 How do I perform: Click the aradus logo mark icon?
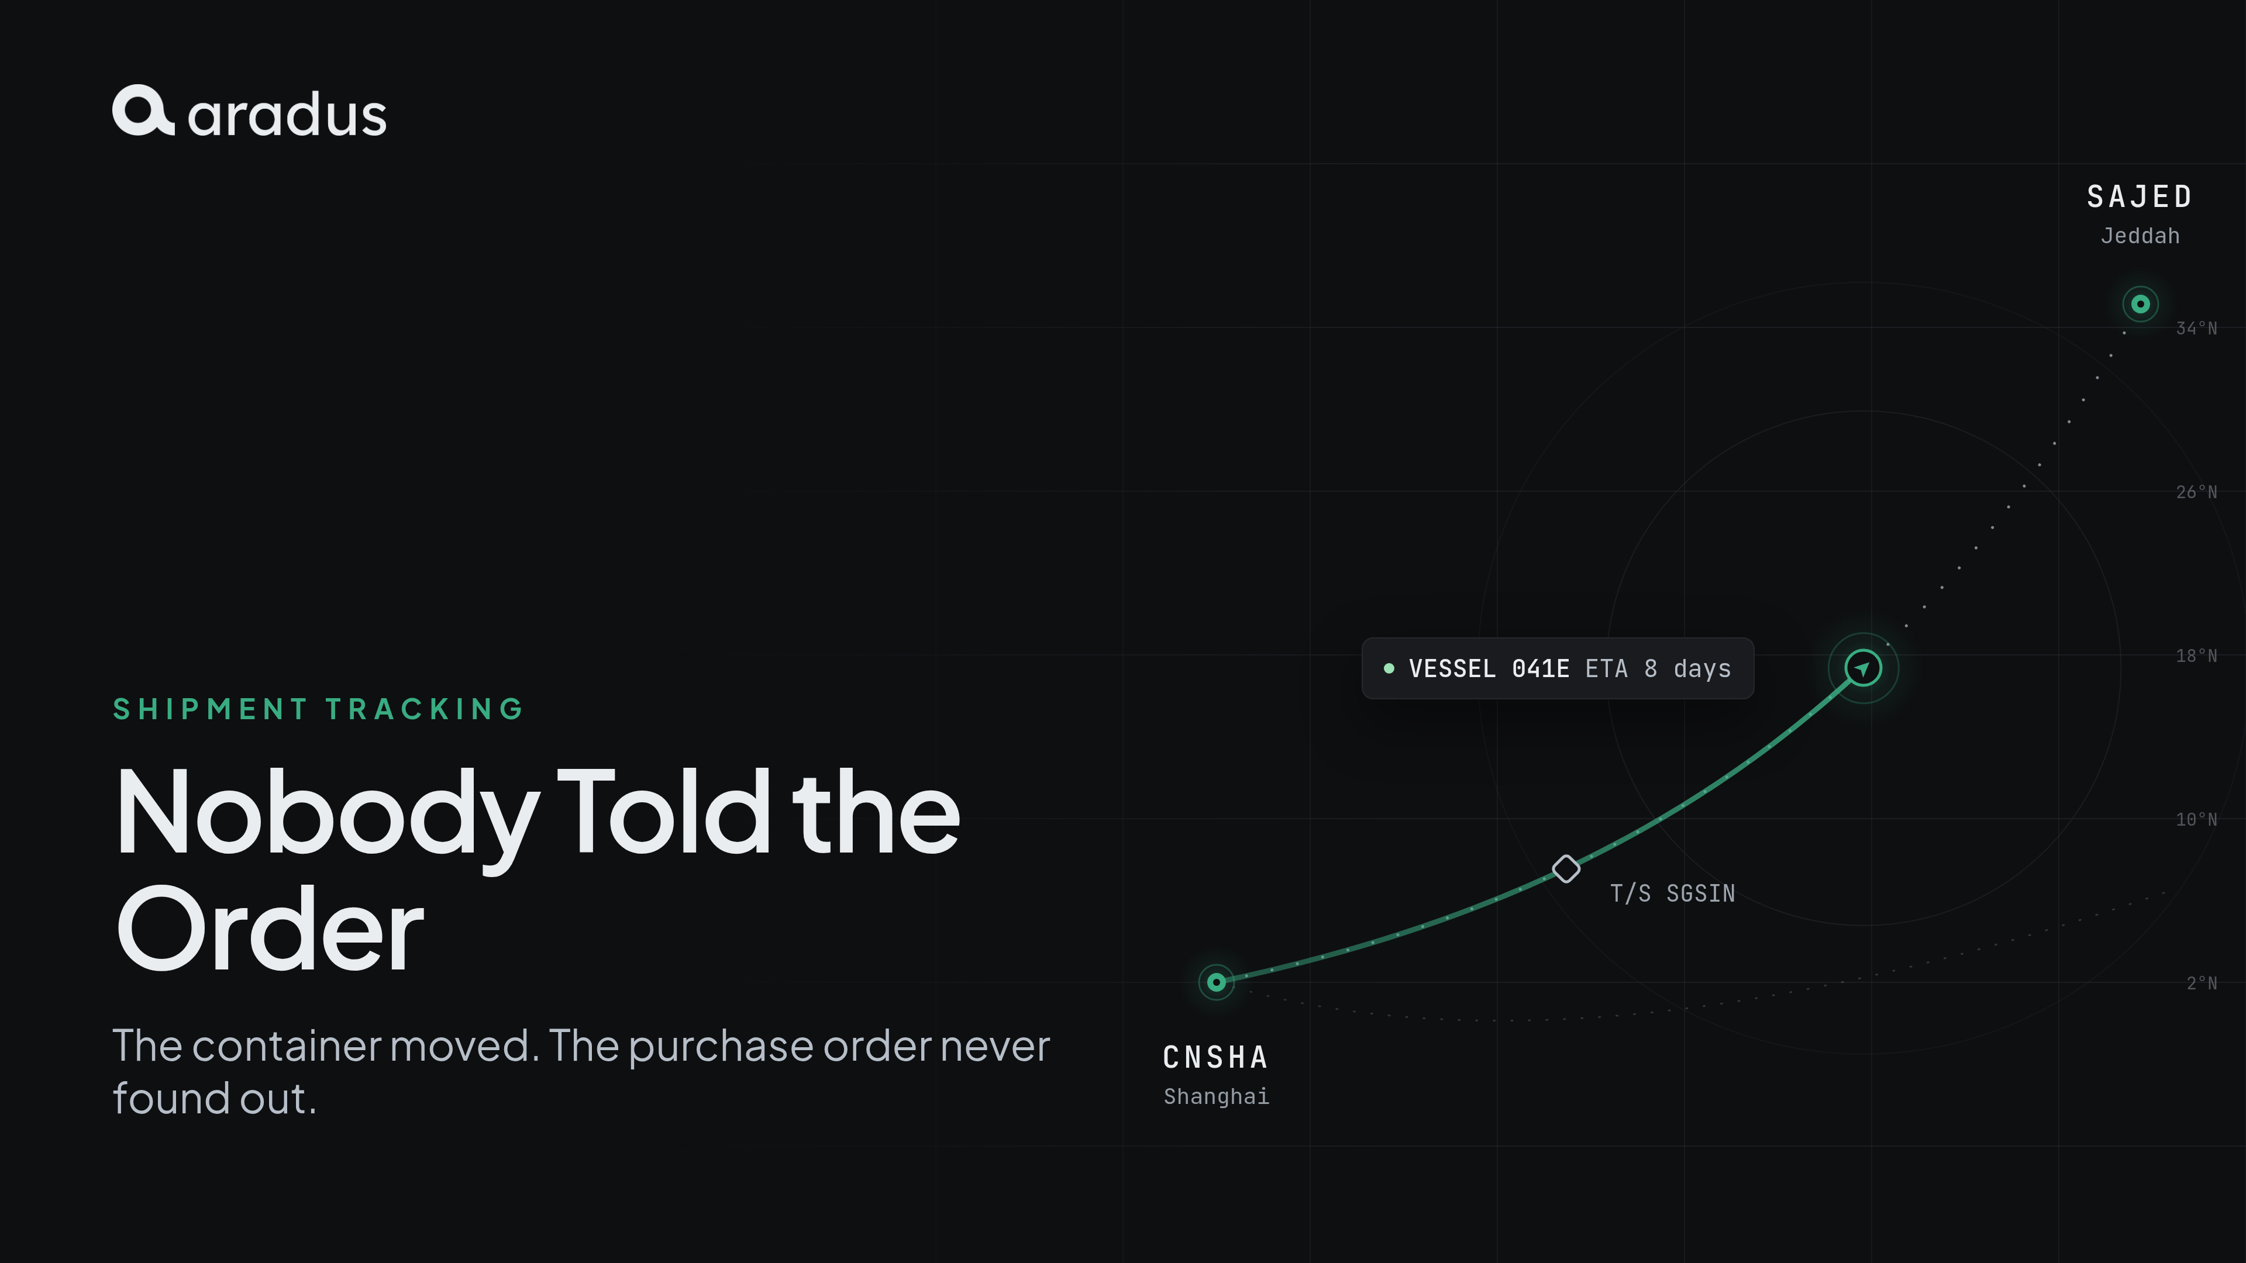(144, 111)
